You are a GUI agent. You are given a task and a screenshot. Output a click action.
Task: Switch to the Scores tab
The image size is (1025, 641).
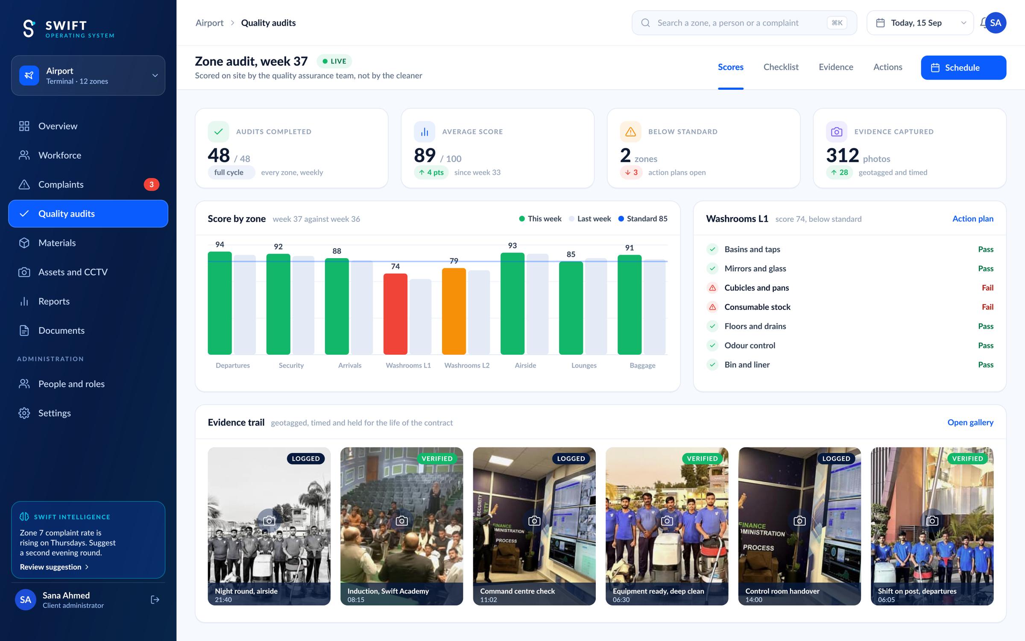pyautogui.click(x=730, y=67)
